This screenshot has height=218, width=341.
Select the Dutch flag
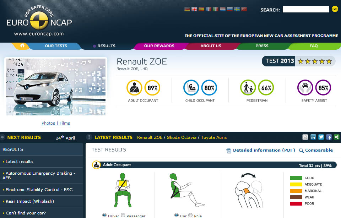[x=223, y=9]
